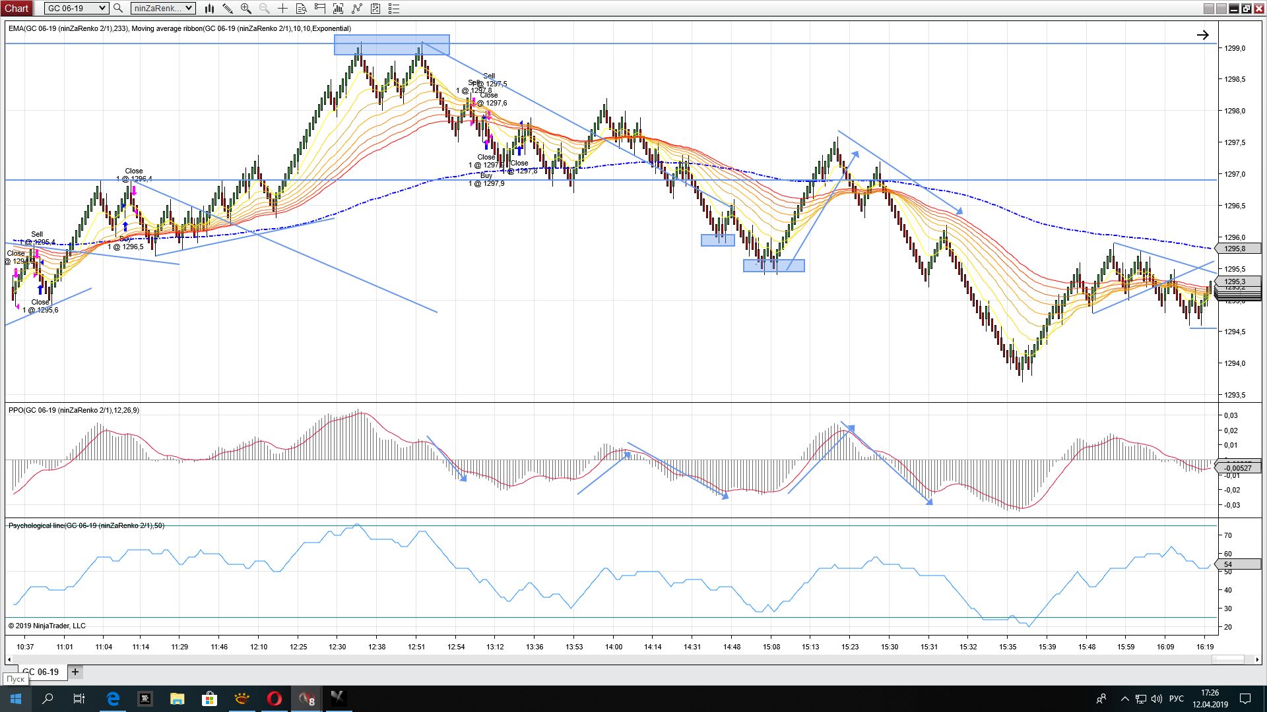Image resolution: width=1267 pixels, height=712 pixels.
Task: Open the Strategies line-graph icon
Action: coord(357,9)
